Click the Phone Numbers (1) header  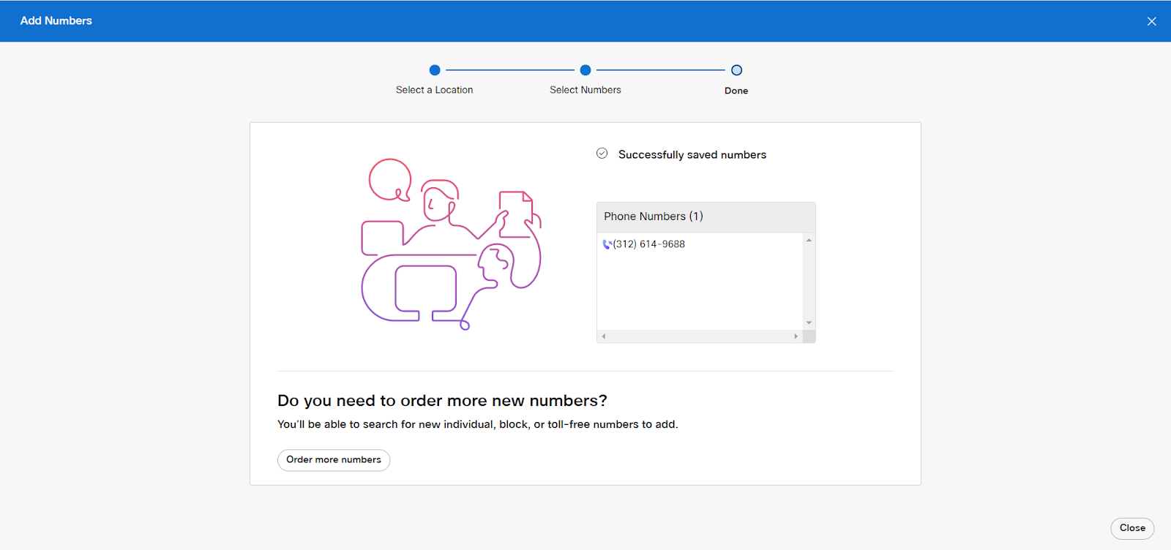pos(706,217)
